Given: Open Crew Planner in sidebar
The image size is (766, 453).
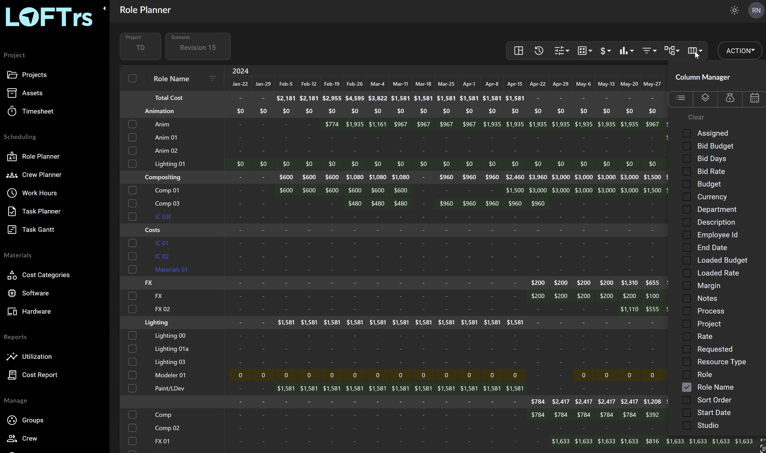Looking at the screenshot, I should [42, 175].
